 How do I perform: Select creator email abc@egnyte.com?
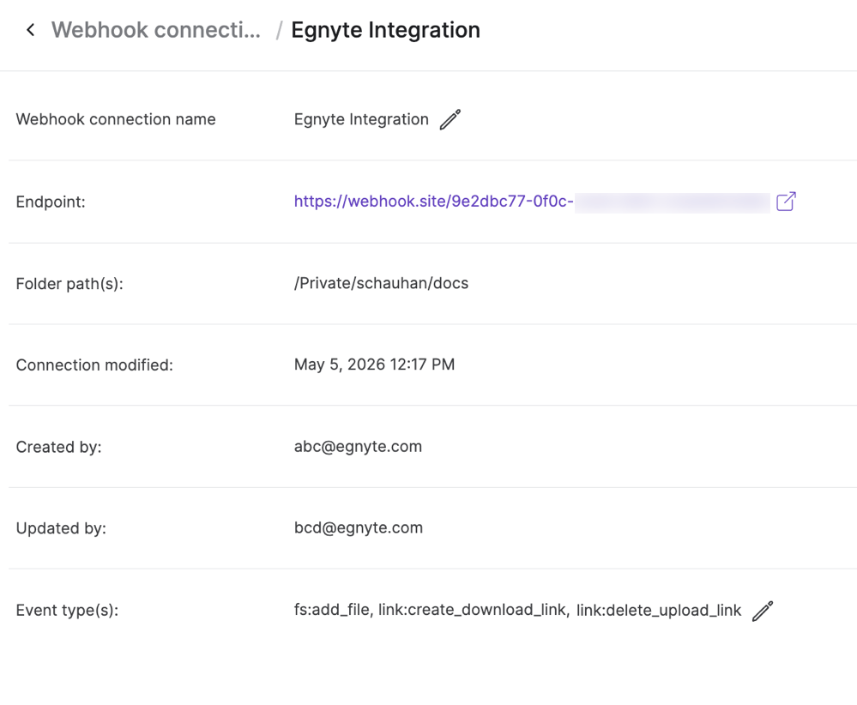358,447
